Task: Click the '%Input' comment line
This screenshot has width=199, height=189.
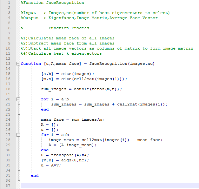Action: coord(95,13)
